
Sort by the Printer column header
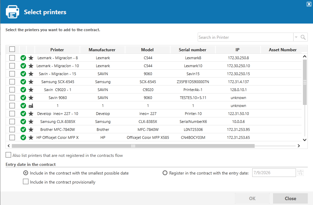point(57,50)
